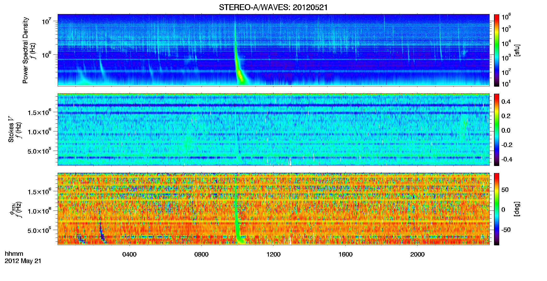The image size is (547, 281).
Task: Click the hhmm axis caption
Action: [14, 254]
